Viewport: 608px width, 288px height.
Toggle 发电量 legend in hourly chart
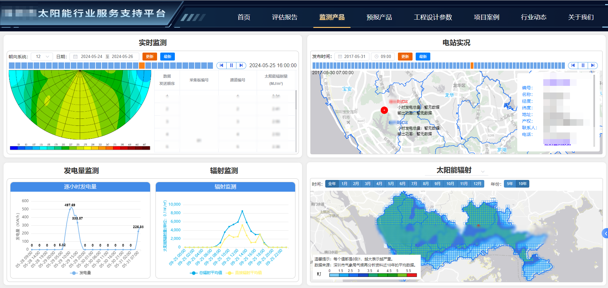click(81, 273)
